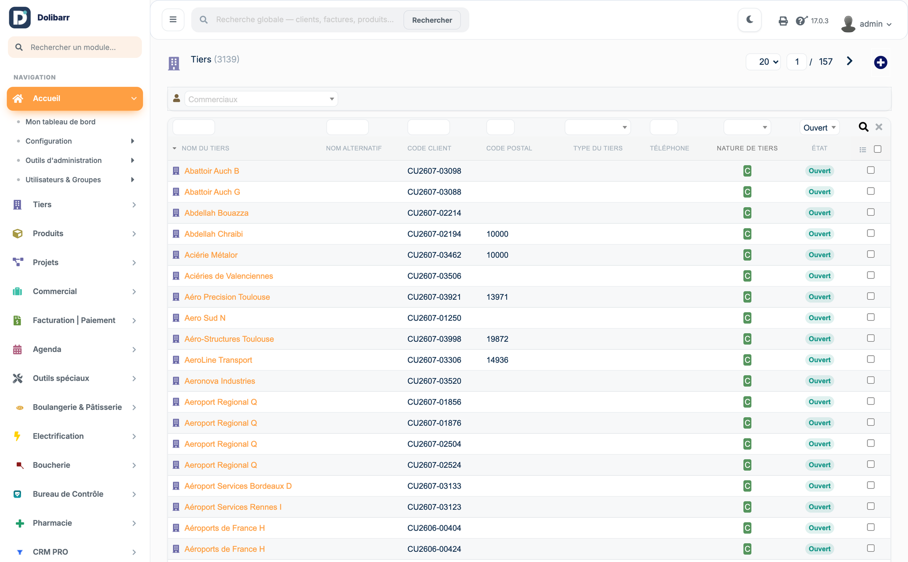This screenshot has width=908, height=562.
Task: Click the page number input field
Action: [797, 62]
